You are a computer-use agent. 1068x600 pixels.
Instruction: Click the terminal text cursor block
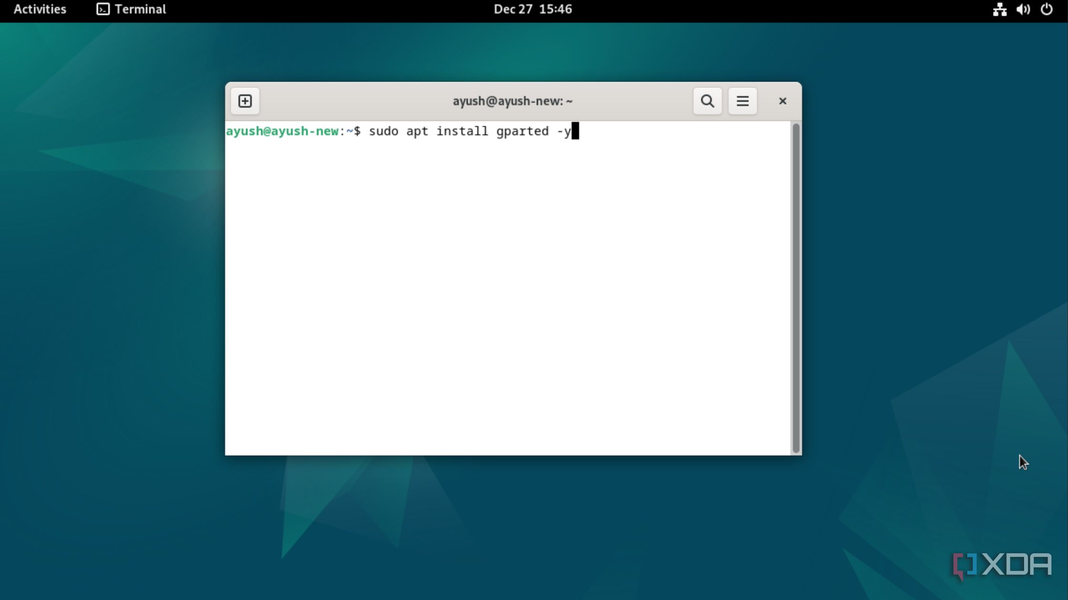click(x=575, y=131)
